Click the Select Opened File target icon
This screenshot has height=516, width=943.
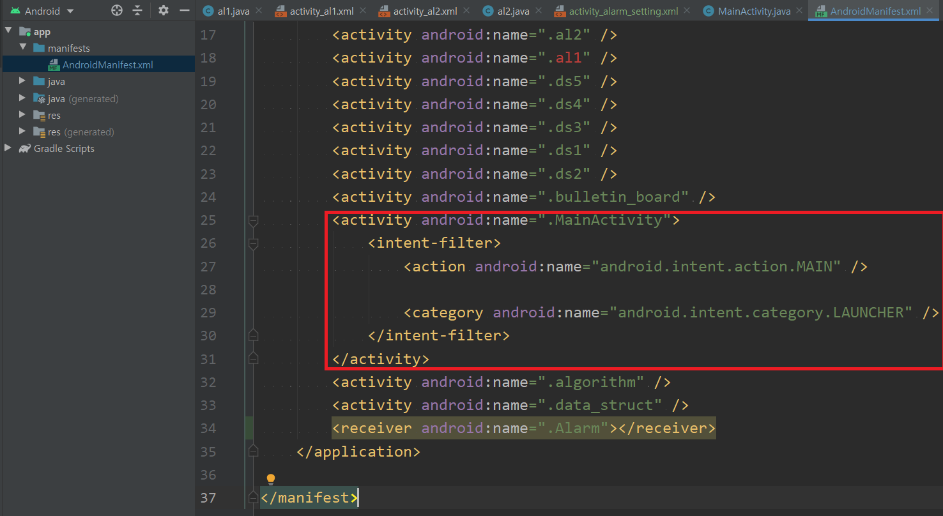click(116, 10)
